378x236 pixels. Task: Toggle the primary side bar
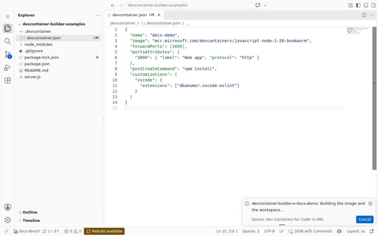pyautogui.click(x=358, y=5)
